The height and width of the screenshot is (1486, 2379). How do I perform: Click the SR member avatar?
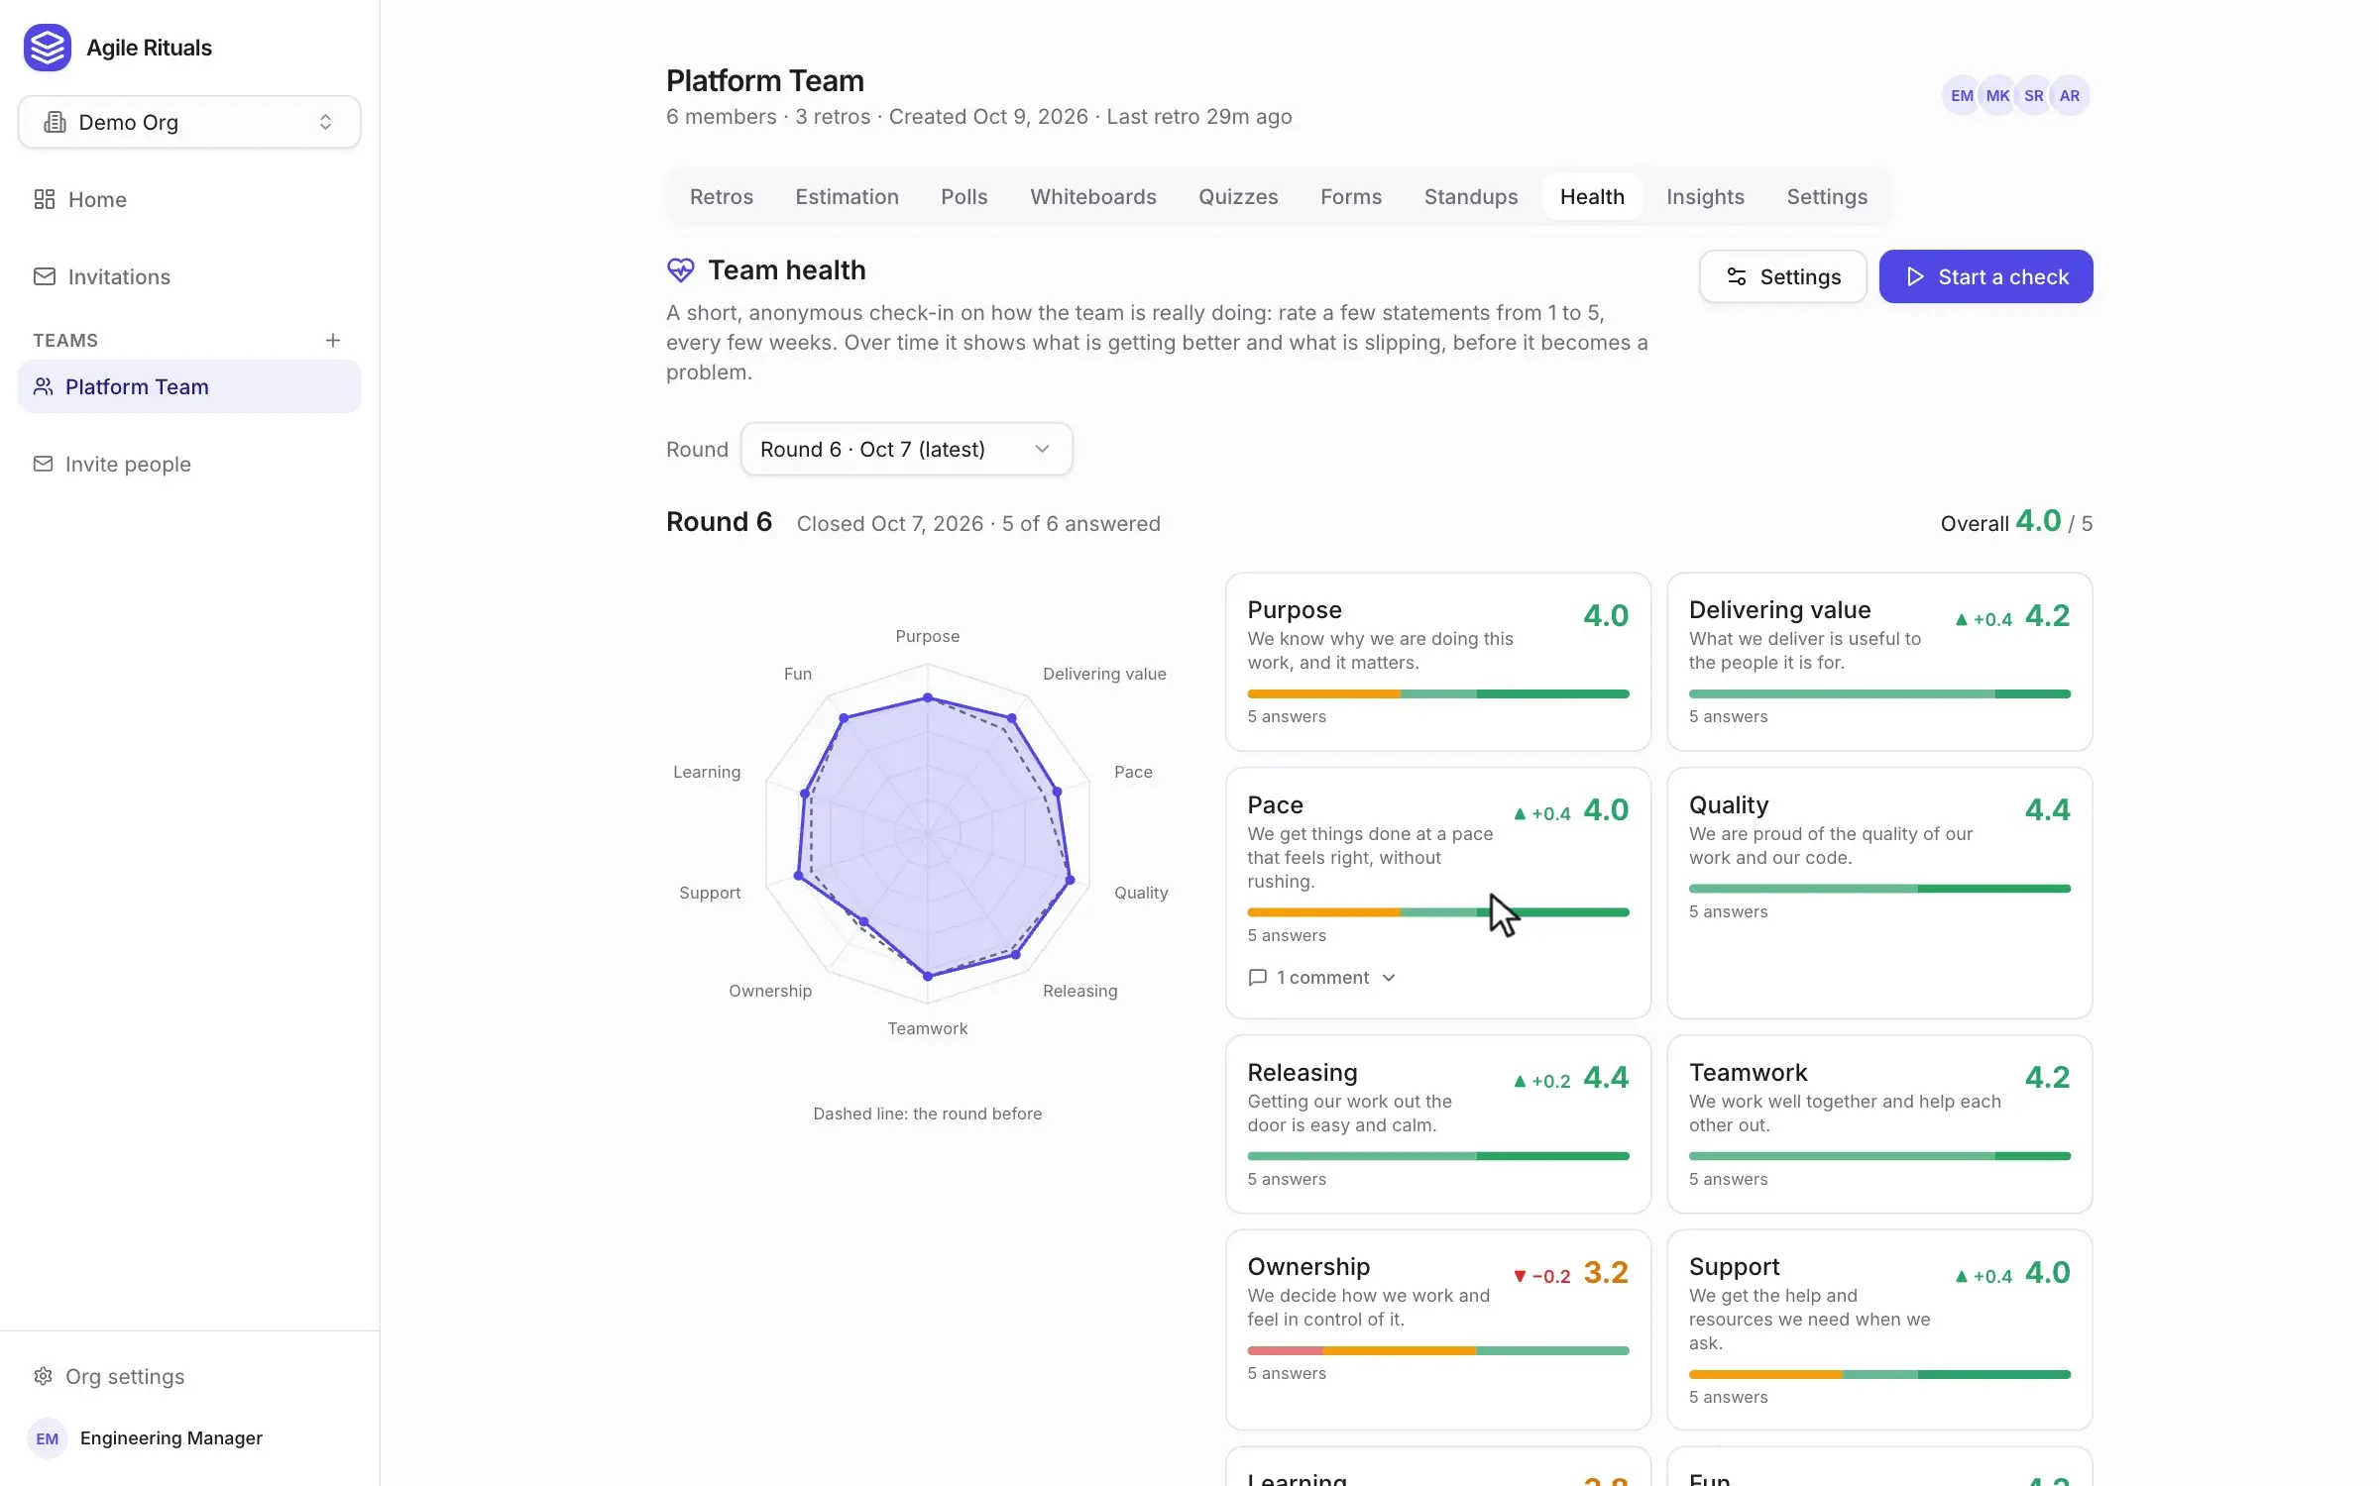click(x=2033, y=96)
